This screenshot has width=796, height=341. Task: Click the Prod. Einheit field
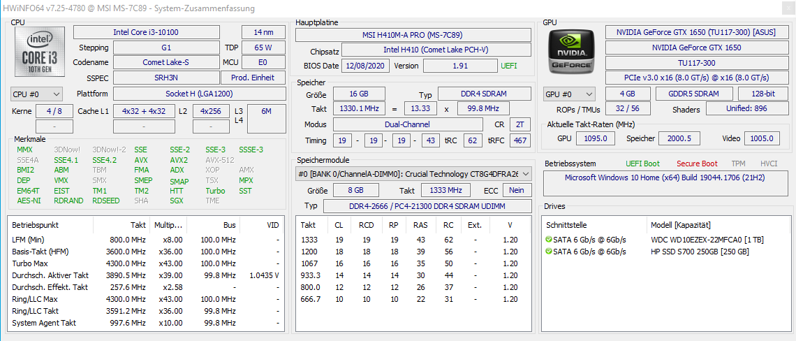pos(253,78)
